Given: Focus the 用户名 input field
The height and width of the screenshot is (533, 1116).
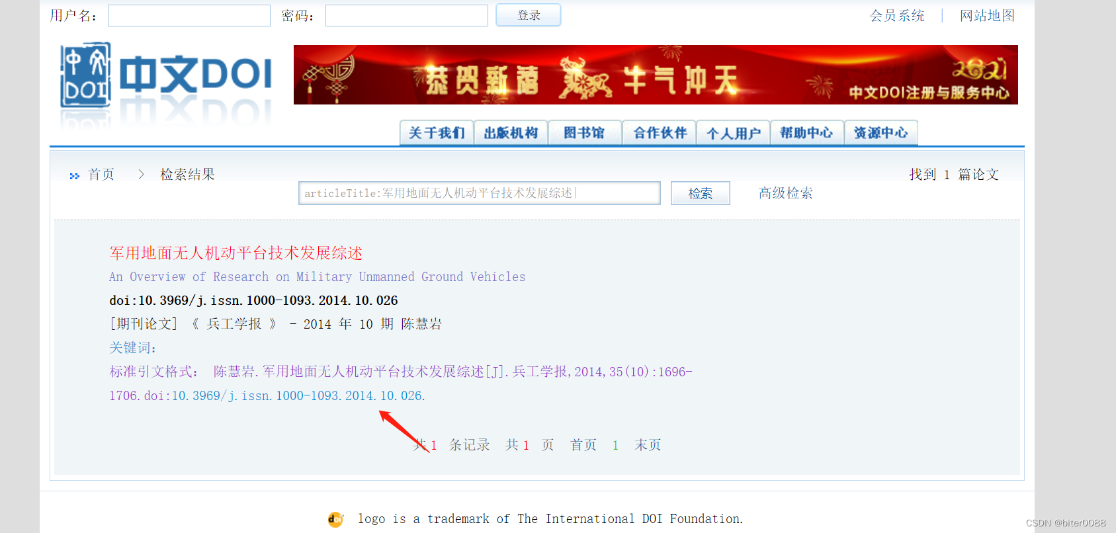Looking at the screenshot, I should (x=189, y=15).
